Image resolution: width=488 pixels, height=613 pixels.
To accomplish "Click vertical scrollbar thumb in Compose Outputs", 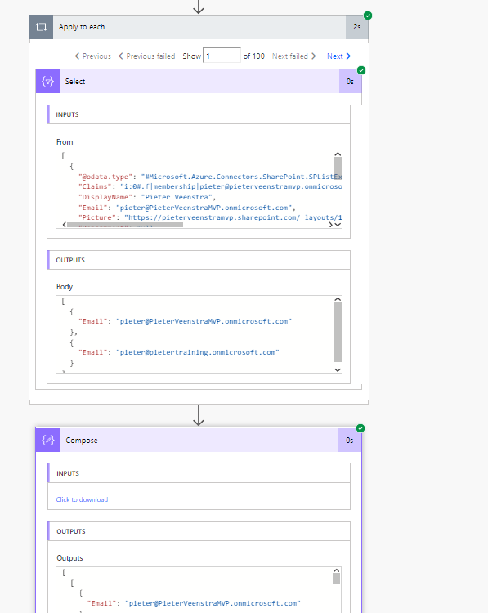I will [336, 579].
